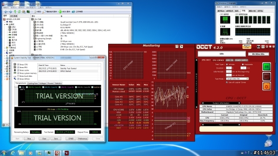The height and width of the screenshot is (156, 278).
Task: Collapse OCCT System Information section header
Action: point(221,103)
